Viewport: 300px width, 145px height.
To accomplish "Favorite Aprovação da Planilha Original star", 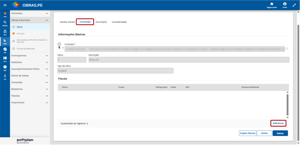I will pos(13,41).
